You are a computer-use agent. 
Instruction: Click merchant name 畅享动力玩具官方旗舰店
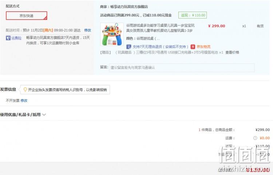point(129,7)
